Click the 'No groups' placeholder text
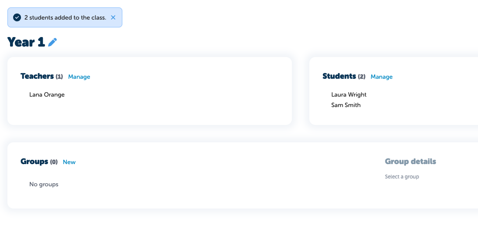Image resolution: width=478 pixels, height=232 pixels. pyautogui.click(x=44, y=184)
